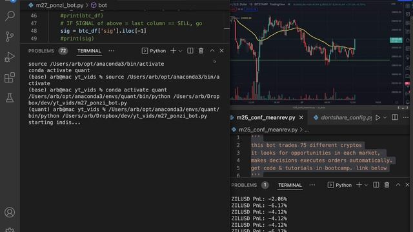Open the Testing flask view
The height and width of the screenshot is (232, 413).
[x=10, y=98]
